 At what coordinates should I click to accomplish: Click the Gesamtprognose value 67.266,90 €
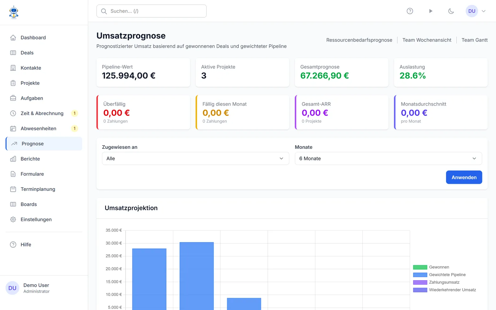click(x=325, y=76)
